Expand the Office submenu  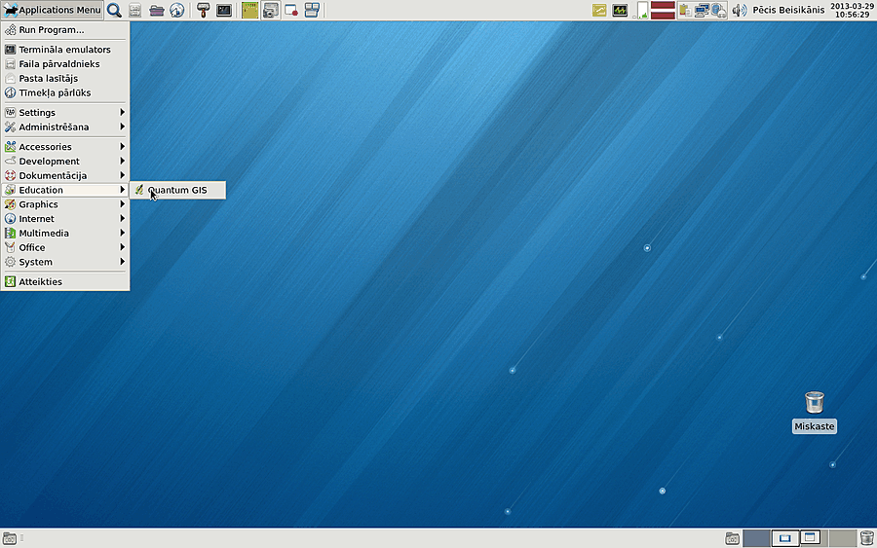coord(65,247)
